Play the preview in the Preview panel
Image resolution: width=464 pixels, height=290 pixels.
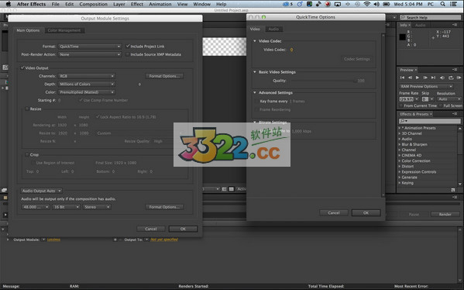(x=418, y=78)
